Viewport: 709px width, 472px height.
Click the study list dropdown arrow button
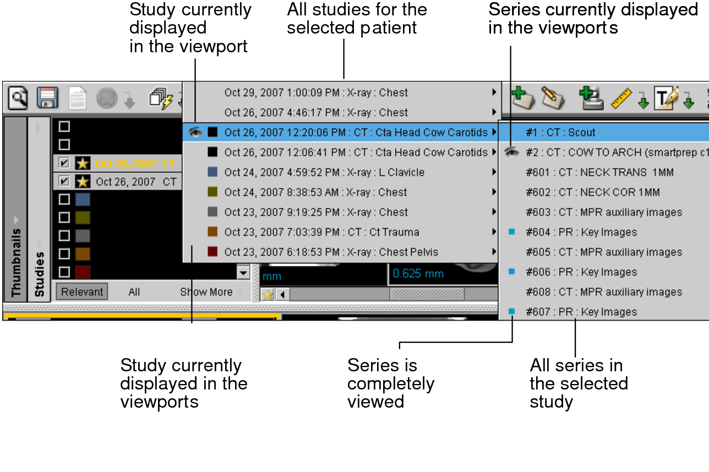243,272
